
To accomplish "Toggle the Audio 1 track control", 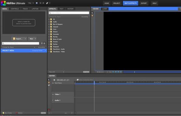I will [53, 100].
